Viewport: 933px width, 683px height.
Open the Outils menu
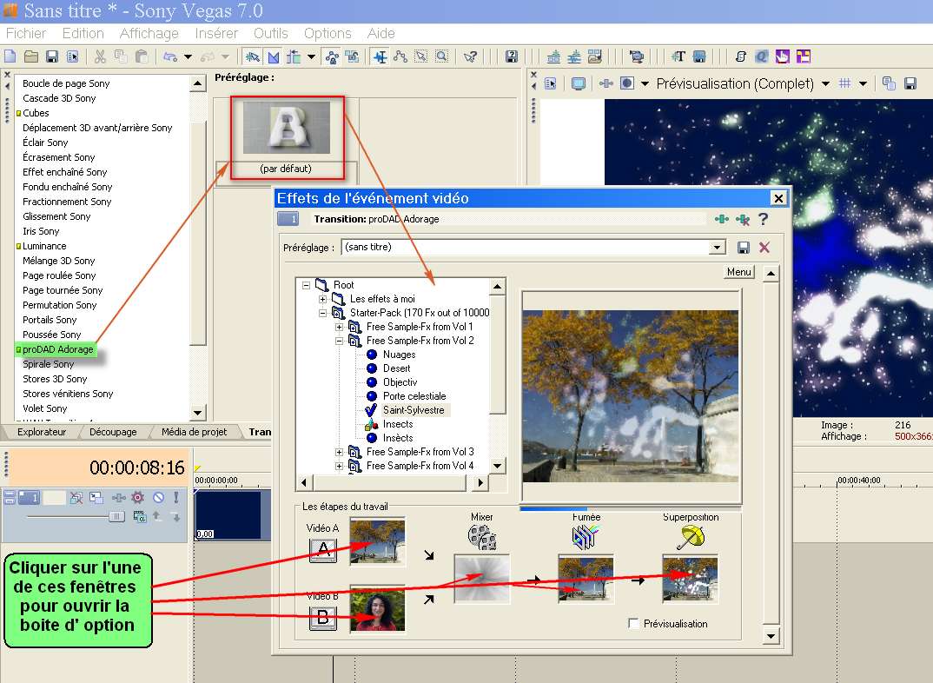271,33
